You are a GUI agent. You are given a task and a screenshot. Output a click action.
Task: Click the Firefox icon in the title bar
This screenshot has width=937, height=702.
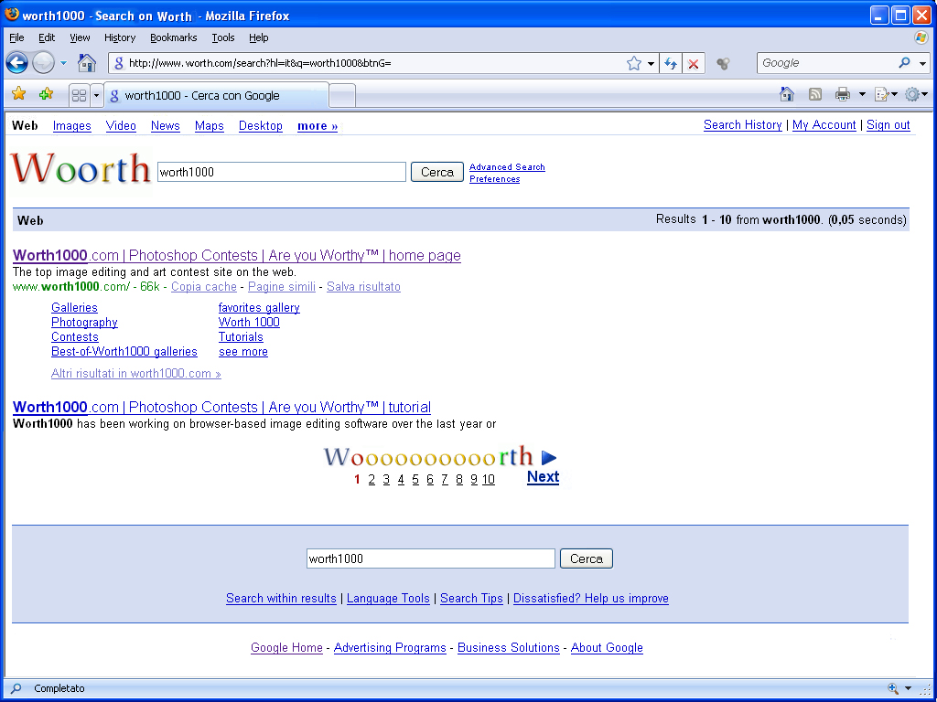click(x=11, y=15)
